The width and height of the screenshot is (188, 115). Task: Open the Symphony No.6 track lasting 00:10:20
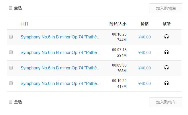[60, 83]
